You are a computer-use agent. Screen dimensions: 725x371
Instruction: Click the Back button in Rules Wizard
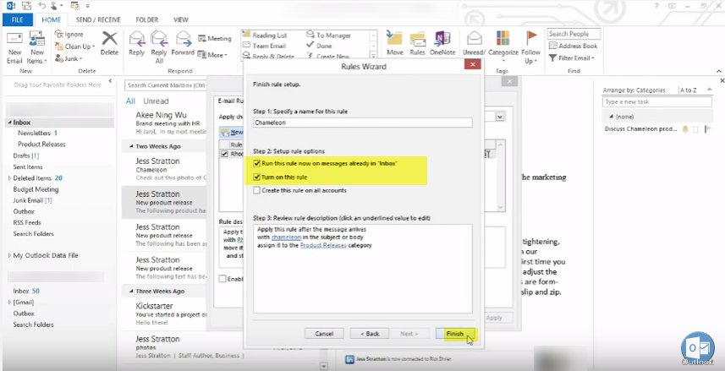tap(370, 334)
